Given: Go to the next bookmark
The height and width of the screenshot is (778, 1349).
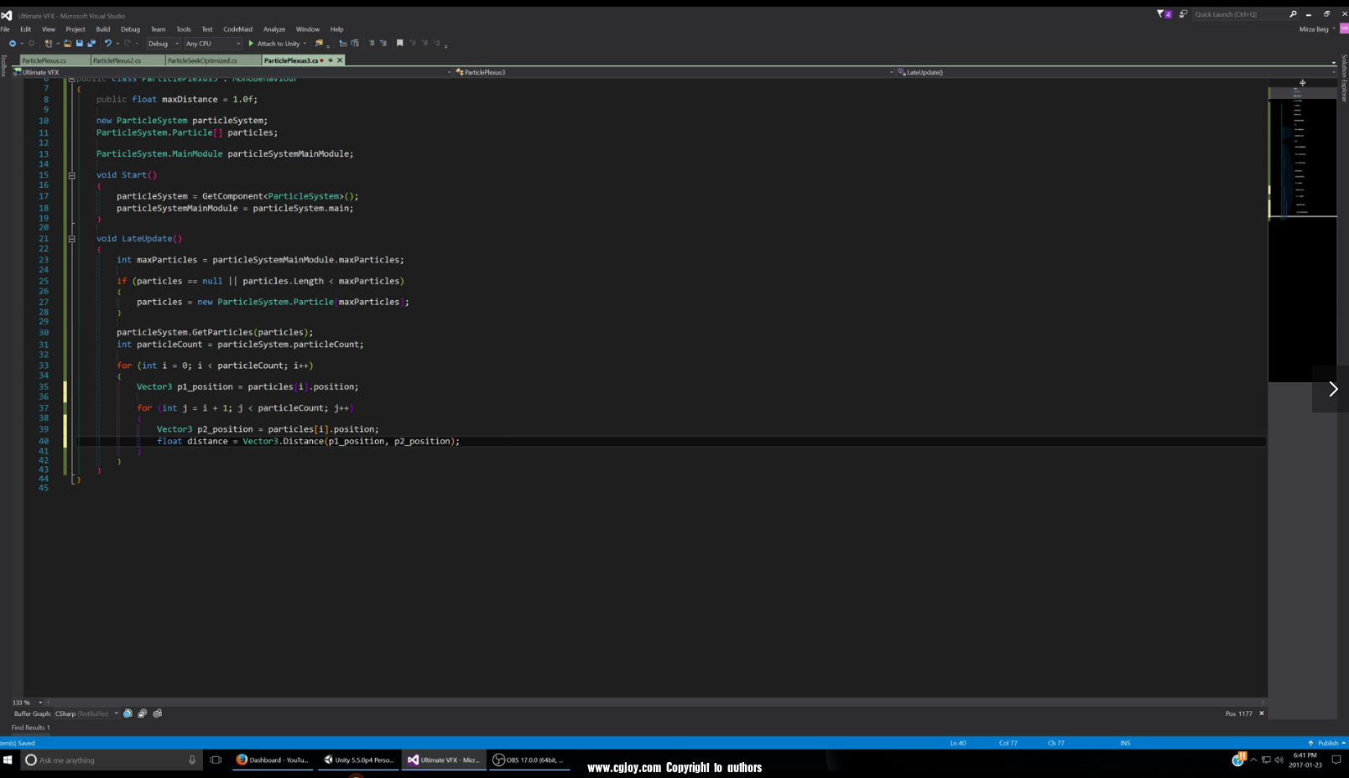Looking at the screenshot, I should click(x=424, y=44).
